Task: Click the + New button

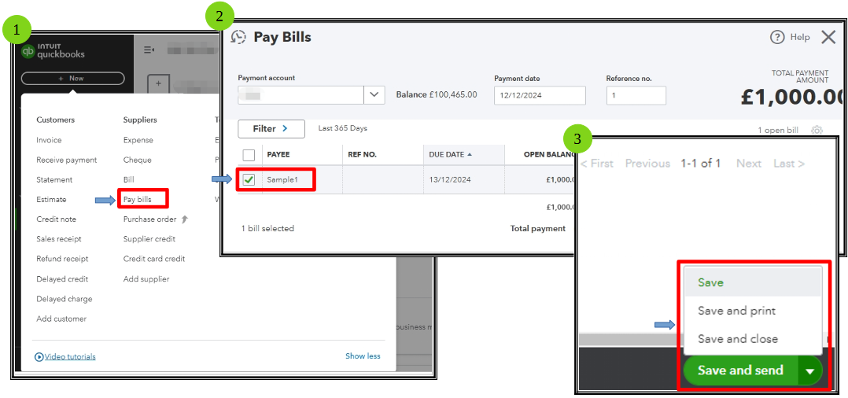Action: [72, 79]
